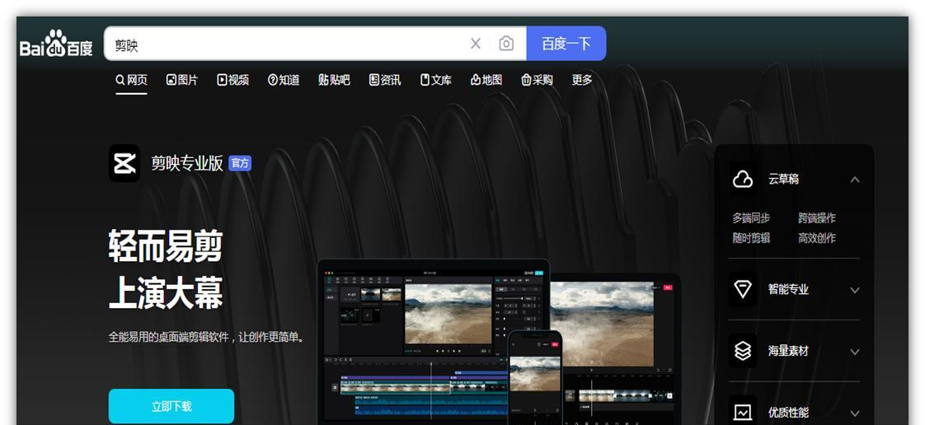
Task: Click the 轻而易剪 headline
Action: (166, 245)
